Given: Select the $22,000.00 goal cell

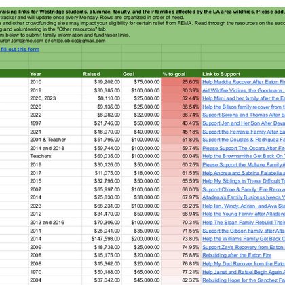Looking at the screenshot, I should coord(141,115).
